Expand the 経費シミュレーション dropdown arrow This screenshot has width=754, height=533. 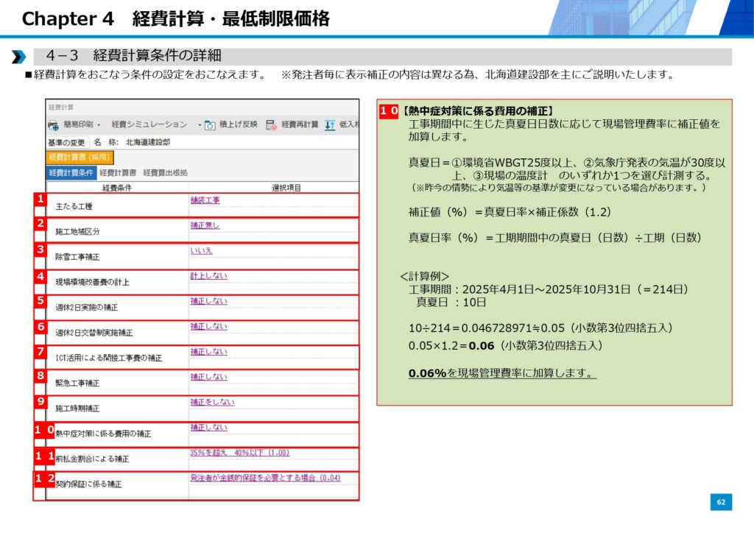[x=199, y=125]
